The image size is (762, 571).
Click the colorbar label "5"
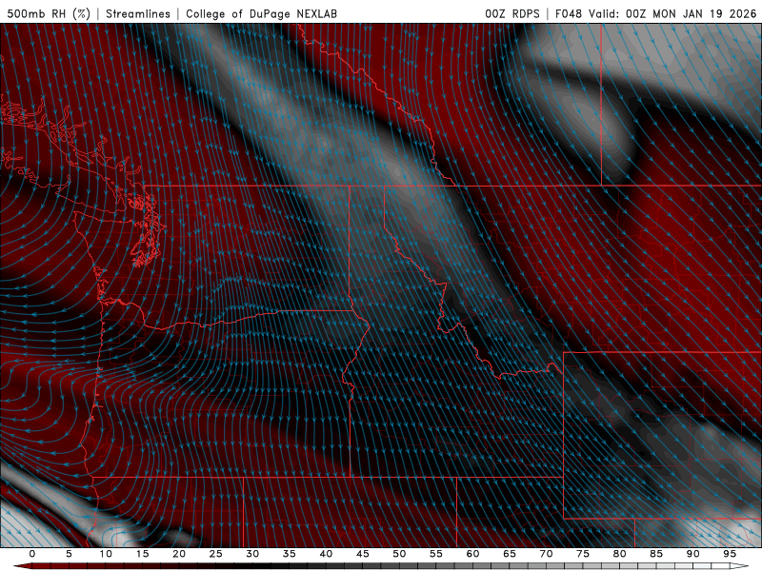(x=69, y=554)
